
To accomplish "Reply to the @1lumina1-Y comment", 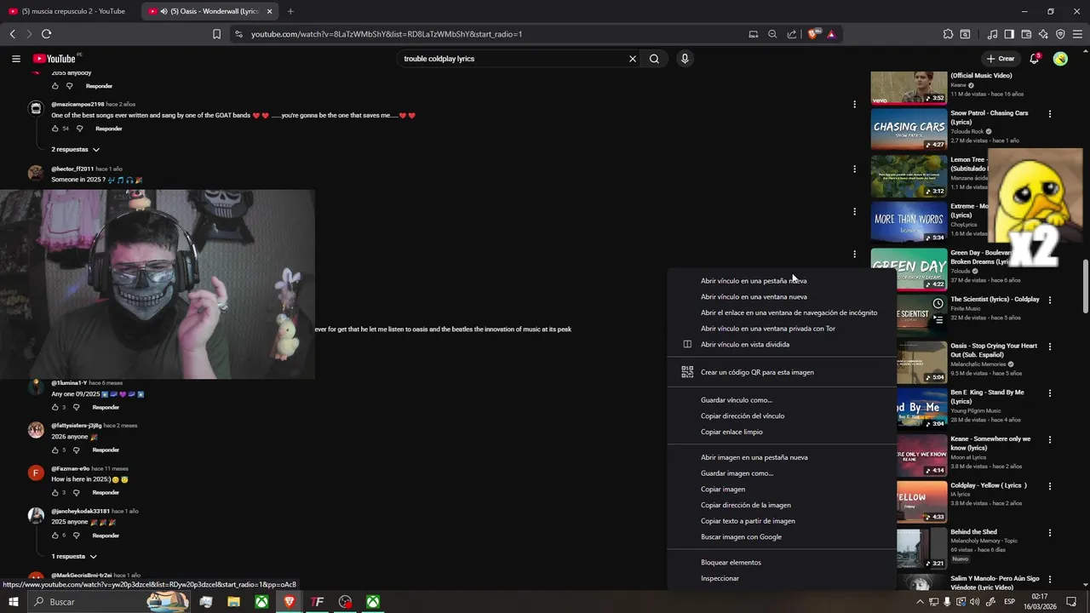I will [106, 407].
